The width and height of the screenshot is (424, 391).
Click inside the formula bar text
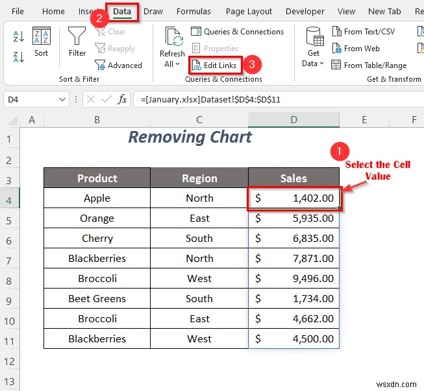[x=210, y=100]
